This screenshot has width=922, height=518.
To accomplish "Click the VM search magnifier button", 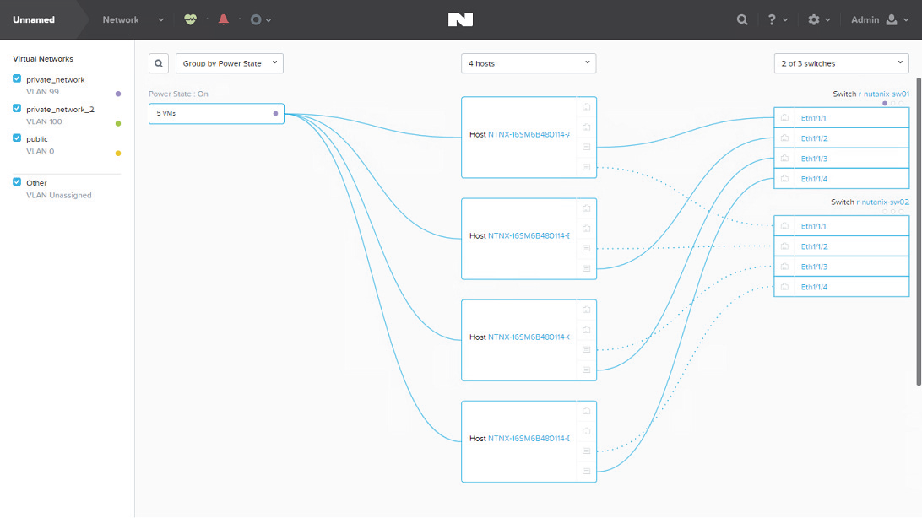I will pos(159,64).
